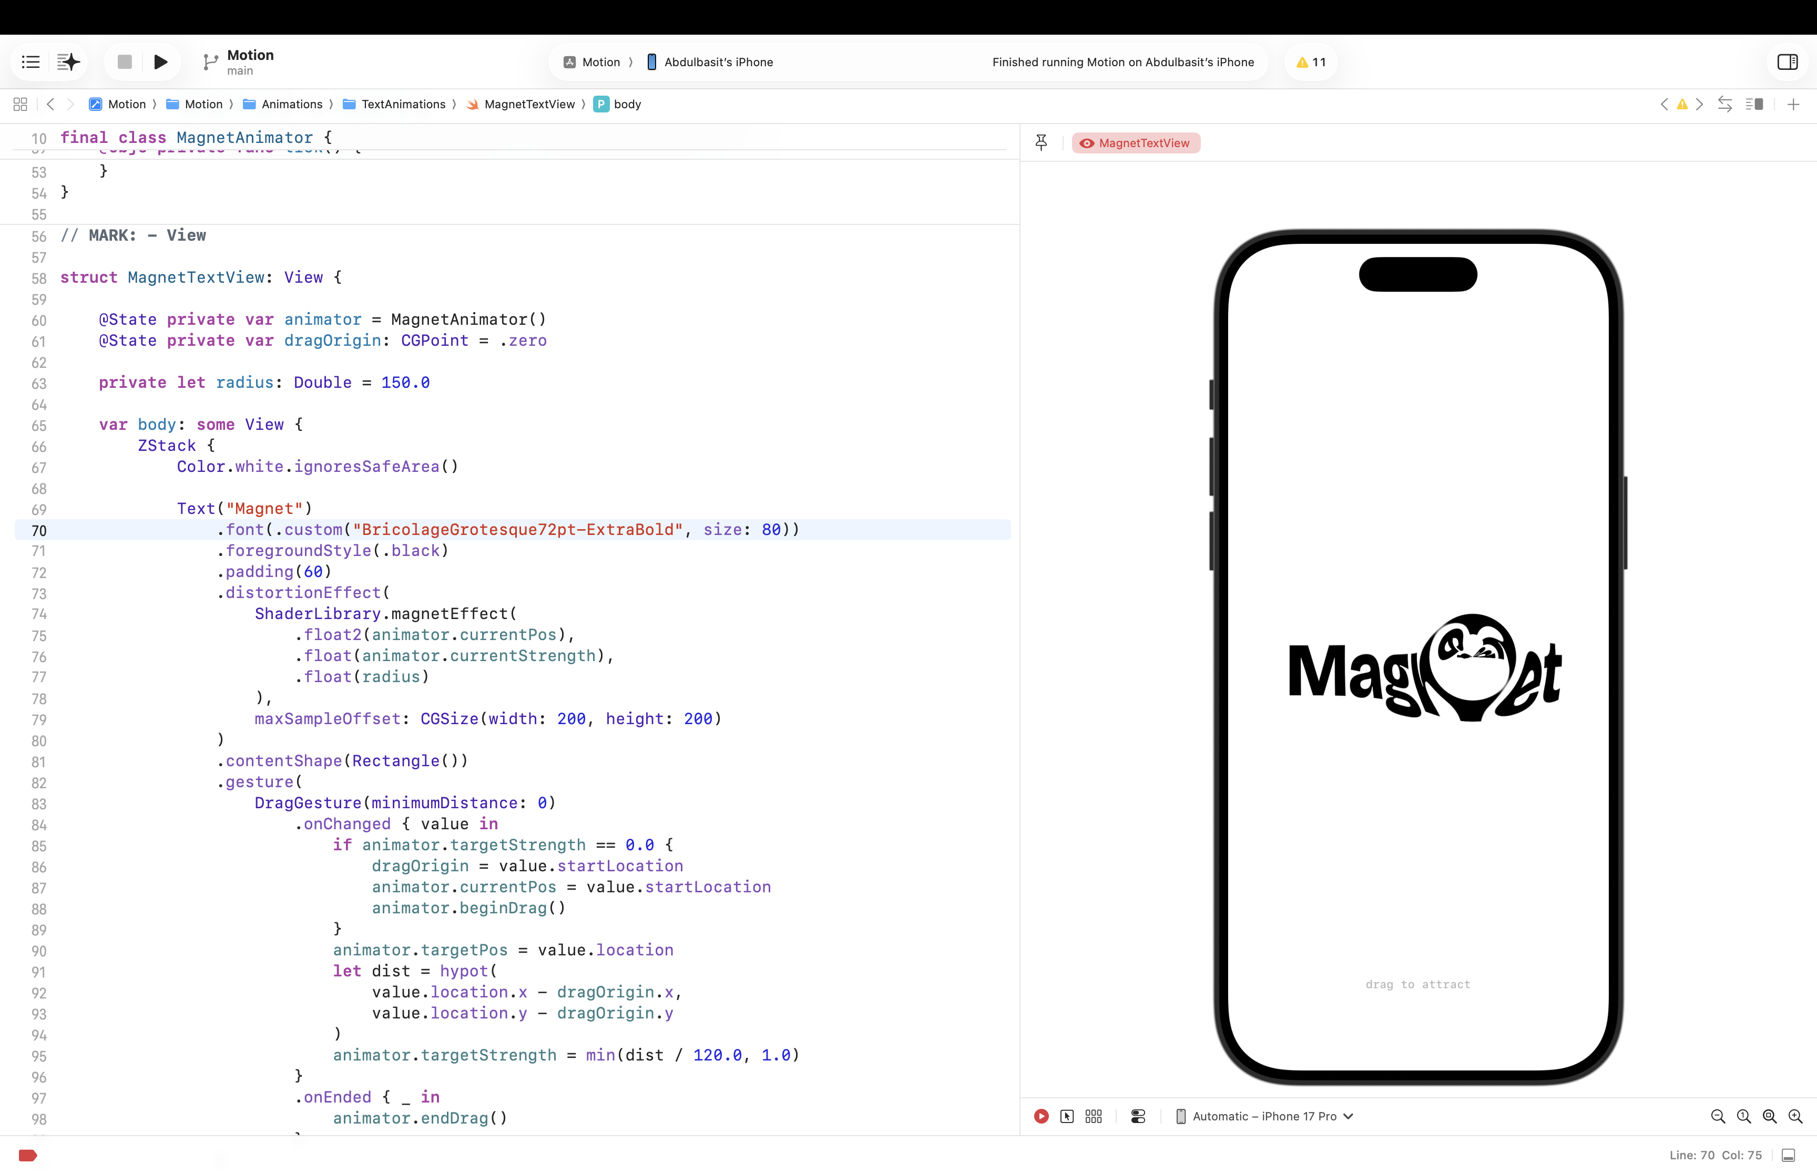
Task: Click the MagnetTextView preview tab
Action: [x=1135, y=142]
